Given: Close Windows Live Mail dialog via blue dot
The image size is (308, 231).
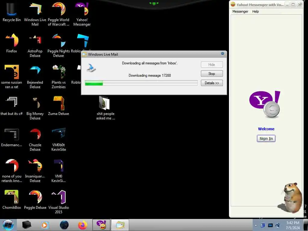Looking at the screenshot, I should [223, 54].
